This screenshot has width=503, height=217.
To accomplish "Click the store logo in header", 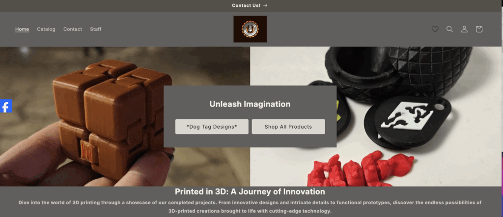I will 250,29.
